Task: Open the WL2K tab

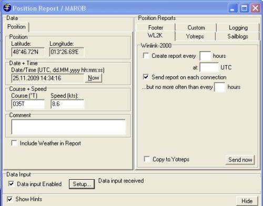Action: [155, 36]
